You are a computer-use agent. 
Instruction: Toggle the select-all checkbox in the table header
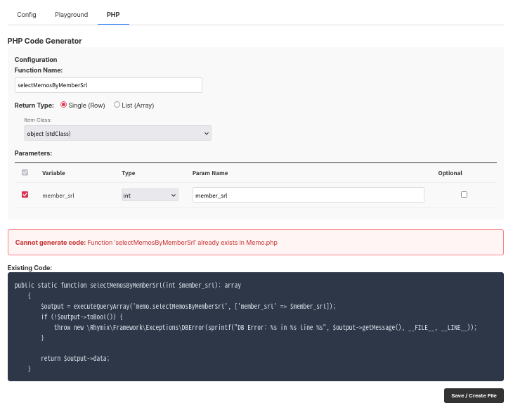(25, 172)
